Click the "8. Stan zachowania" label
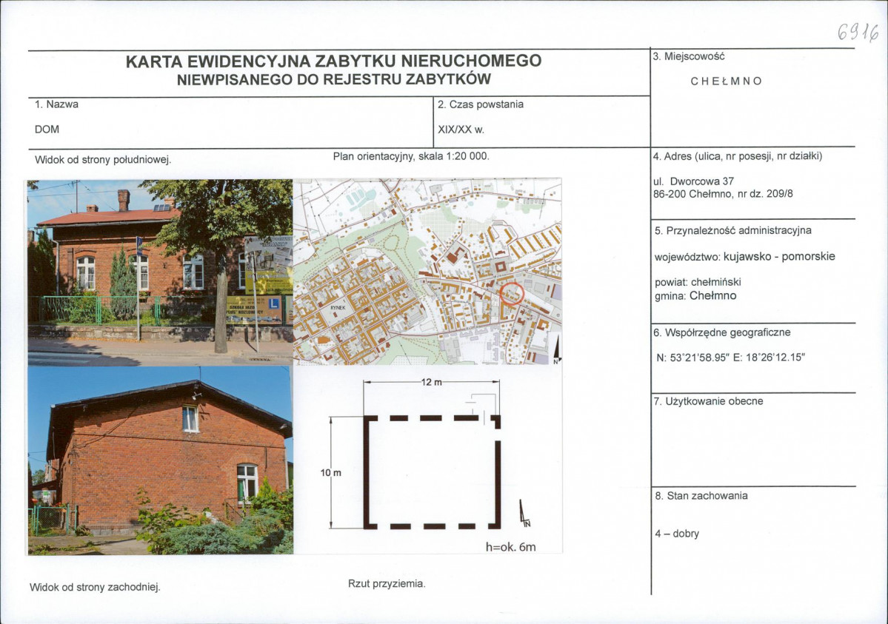This screenshot has width=888, height=624. coord(701,496)
